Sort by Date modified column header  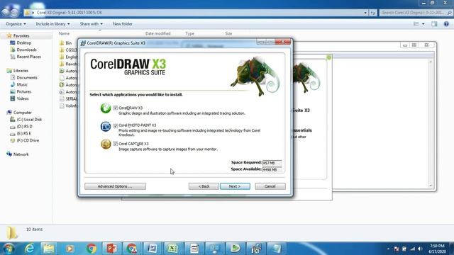[157, 33]
